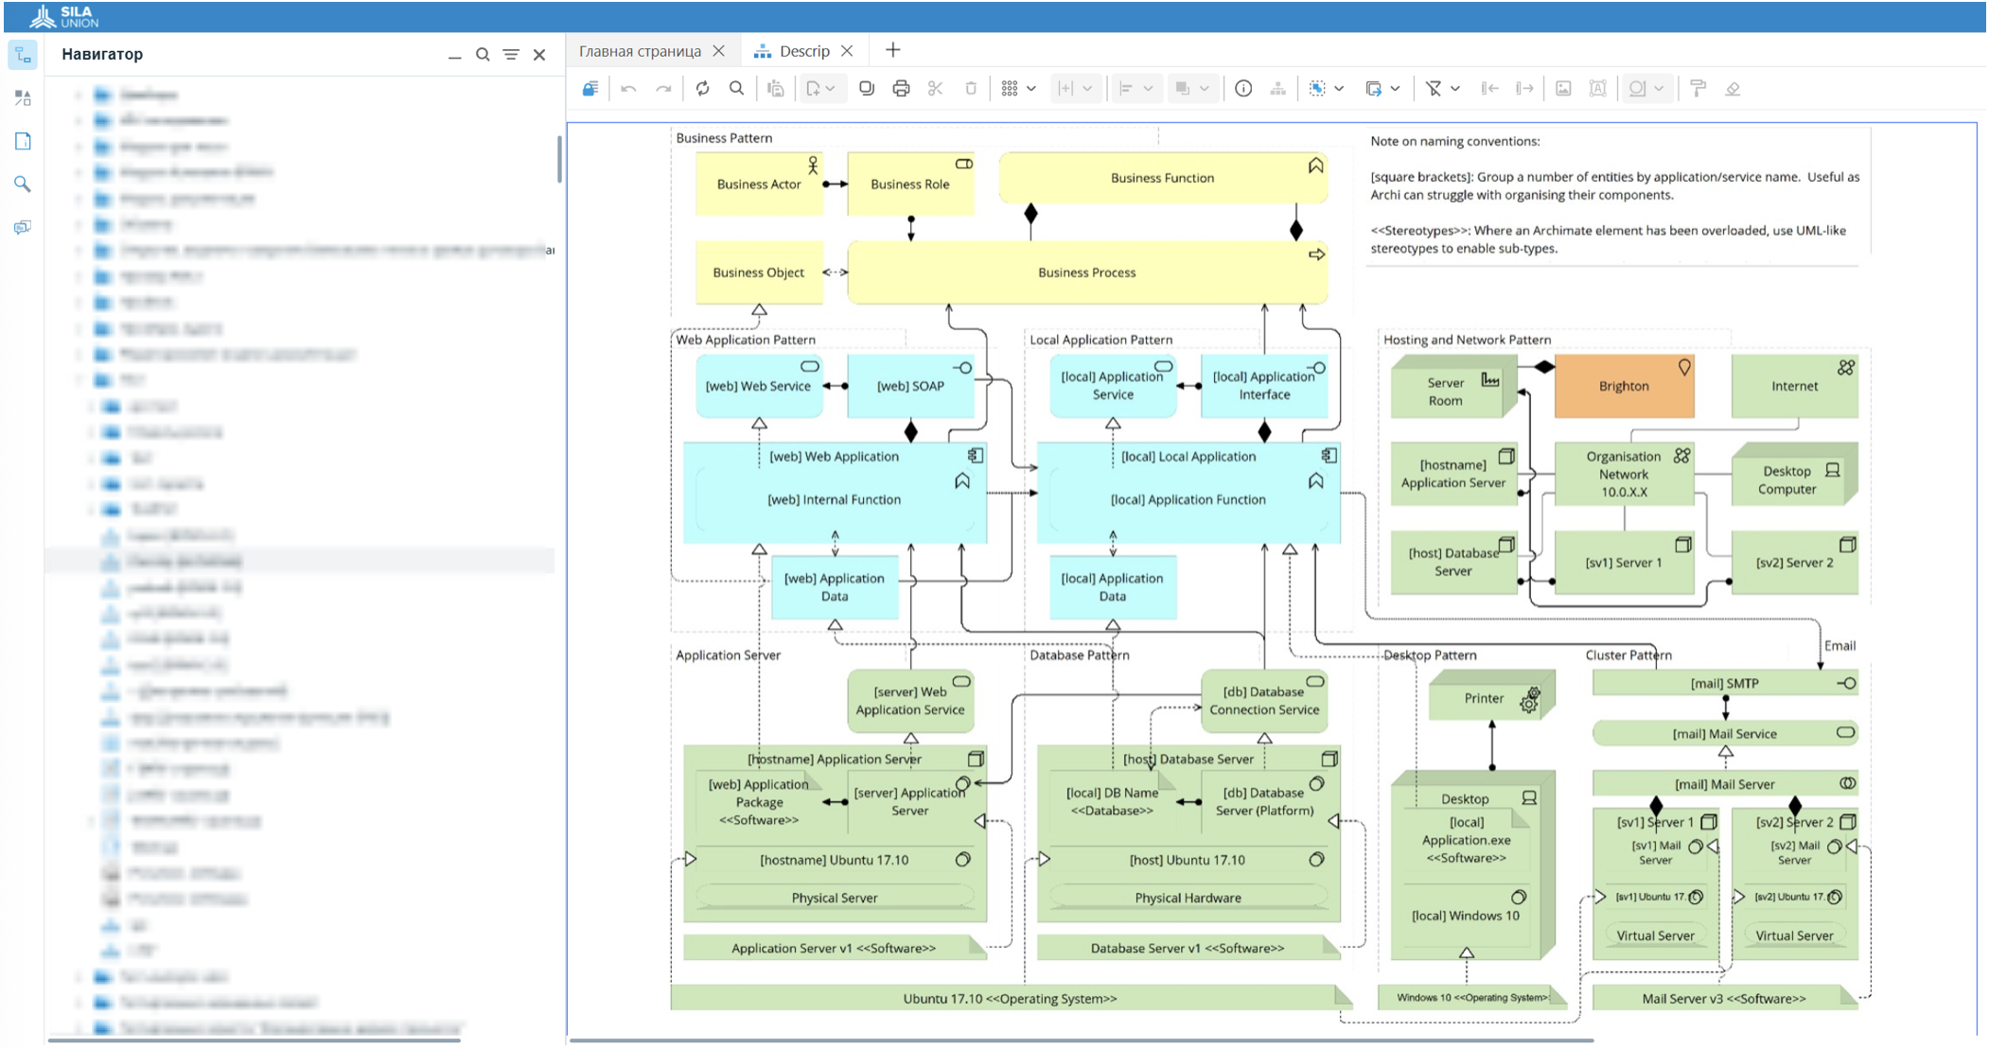Add a new tab with plus button
The width and height of the screenshot is (1989, 1048).
(x=892, y=50)
